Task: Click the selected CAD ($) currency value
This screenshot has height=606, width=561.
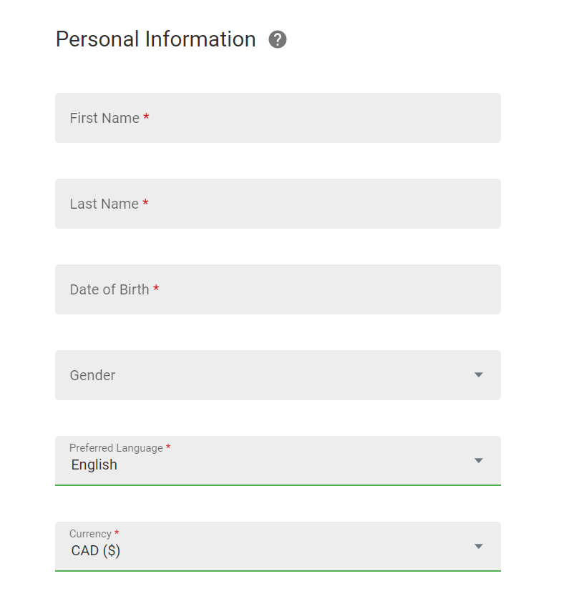Action: [96, 551]
